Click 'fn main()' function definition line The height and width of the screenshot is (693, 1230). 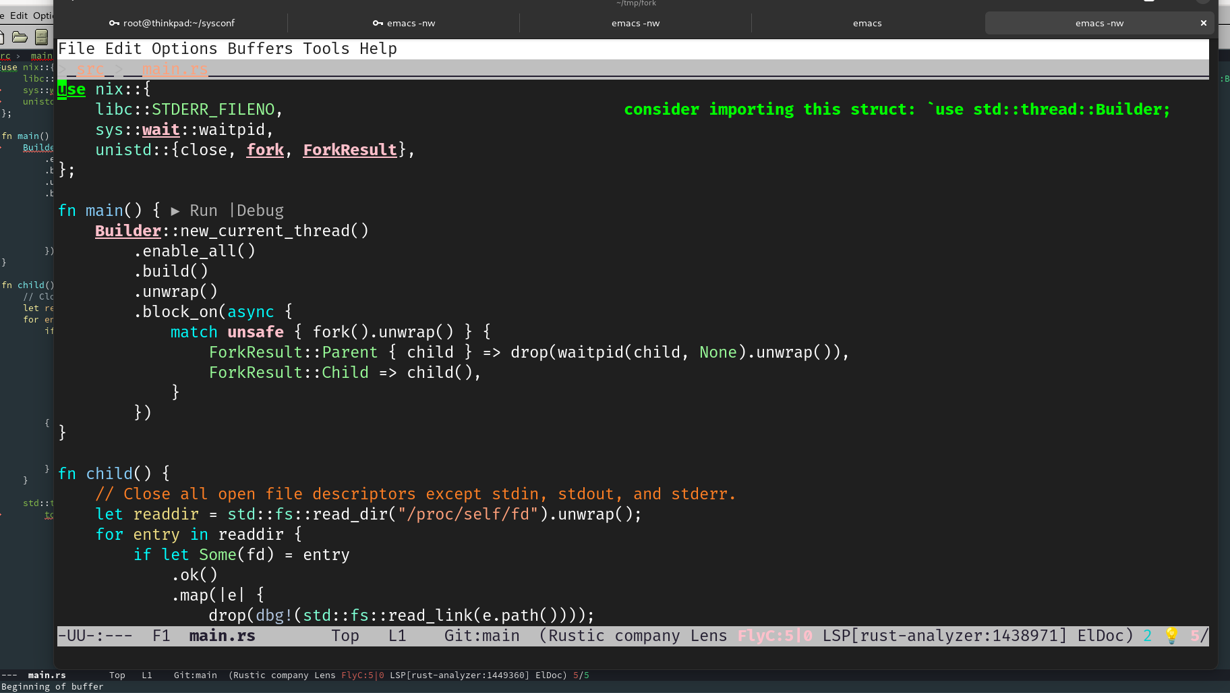click(109, 211)
